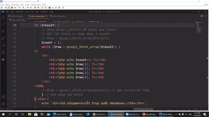Open the Accounts menu icon
The height and width of the screenshot is (117, 209).
coord(3,97)
